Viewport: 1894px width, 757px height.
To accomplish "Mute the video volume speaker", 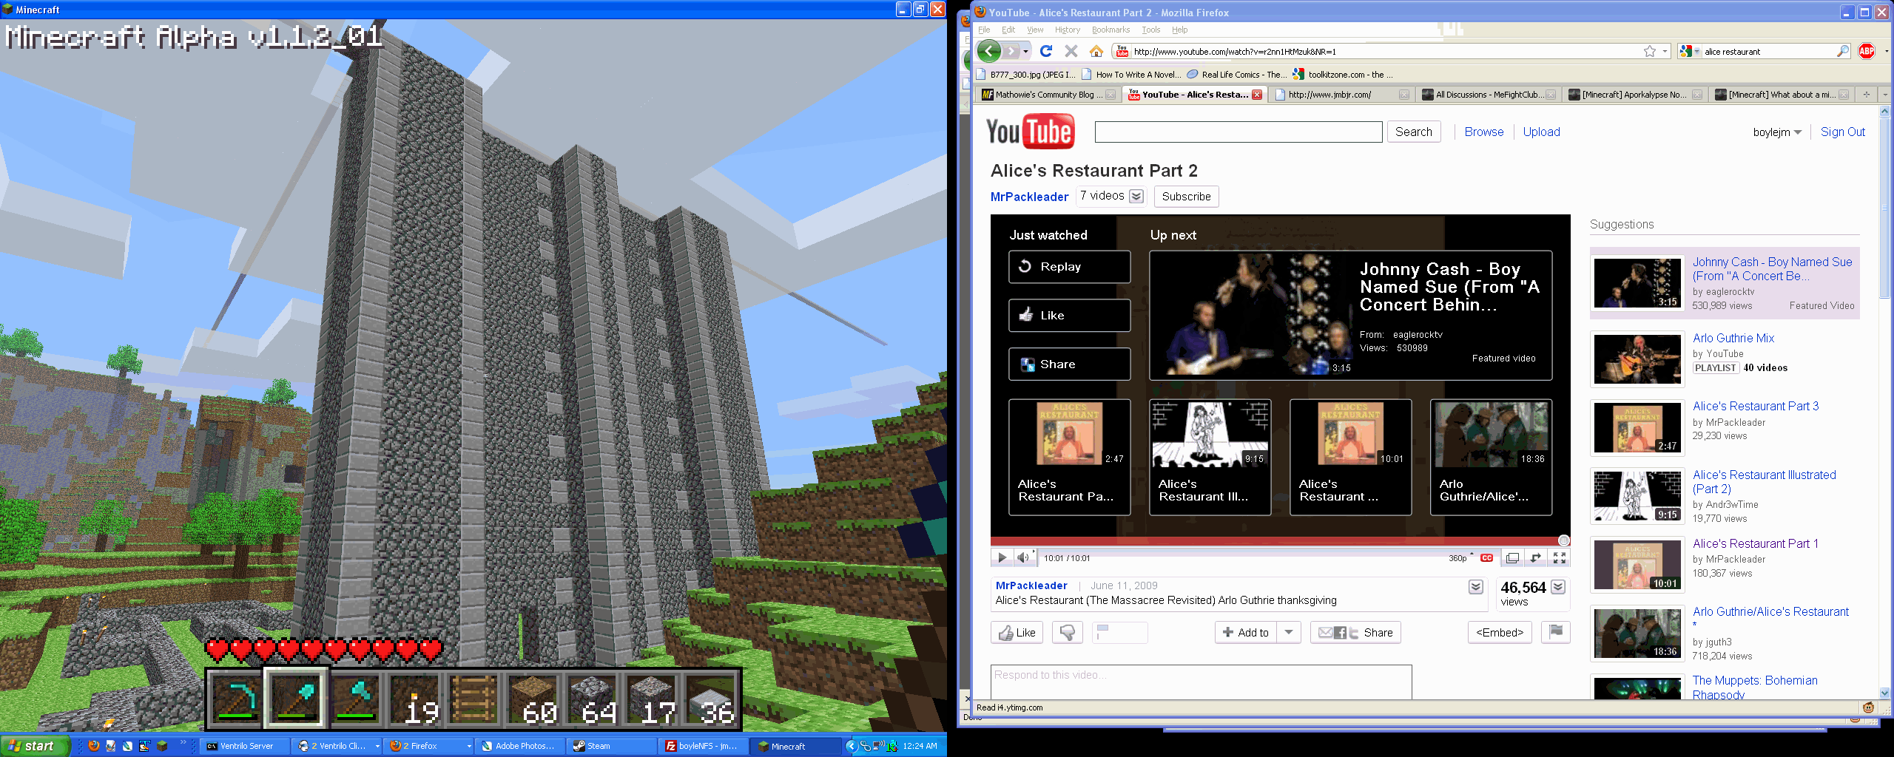I will [1022, 558].
